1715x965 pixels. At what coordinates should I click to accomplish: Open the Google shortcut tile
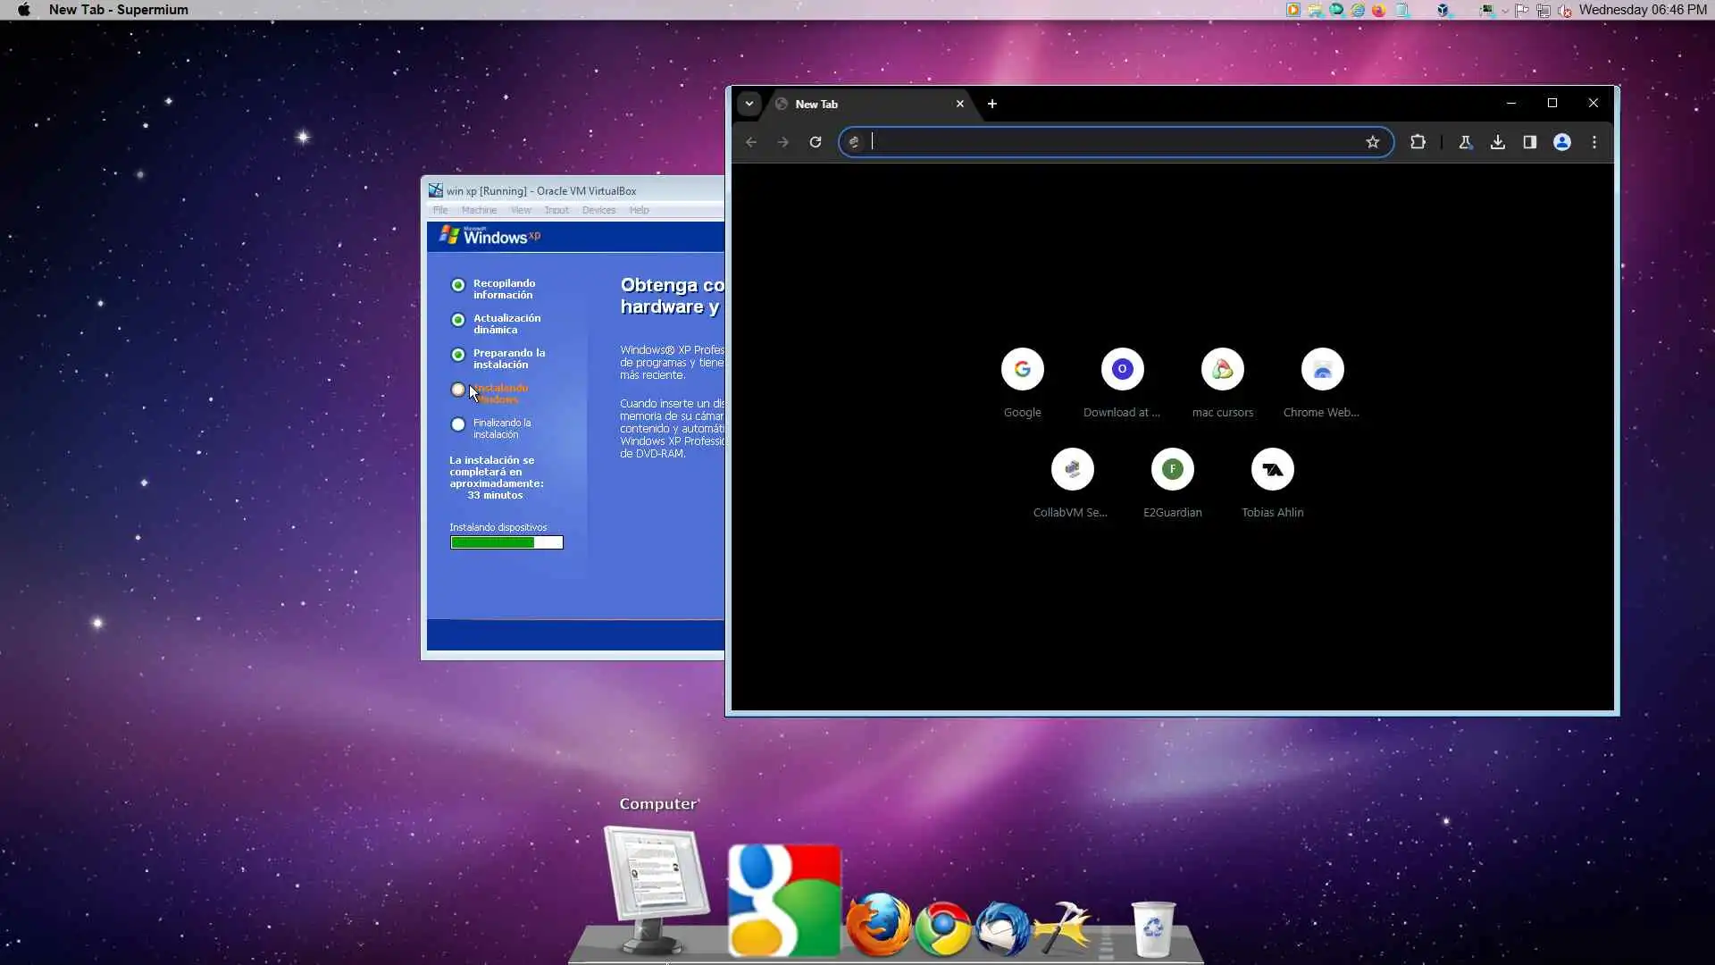[x=1023, y=370]
